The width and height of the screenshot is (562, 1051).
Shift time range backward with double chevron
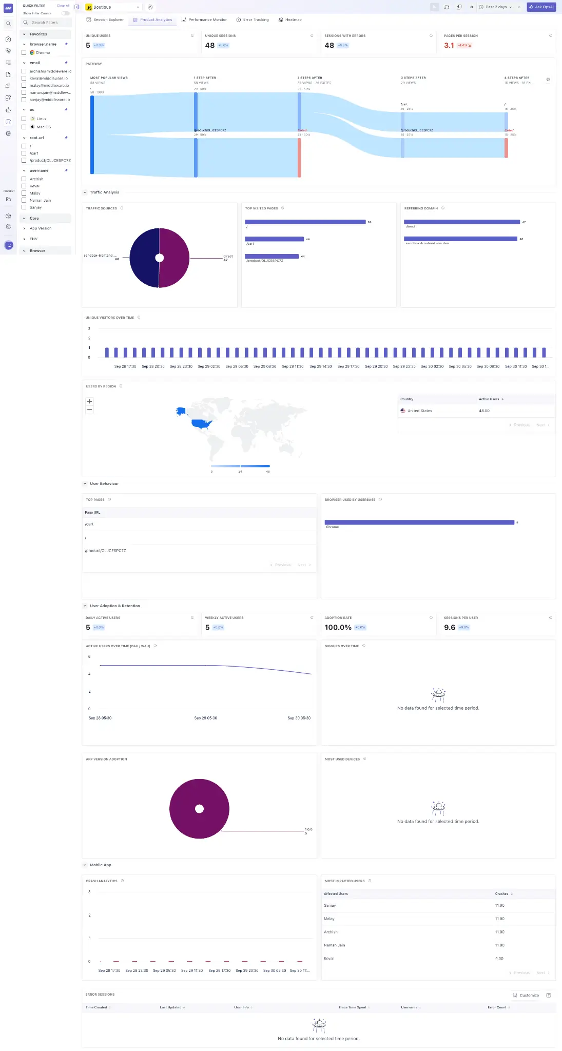coord(472,7)
